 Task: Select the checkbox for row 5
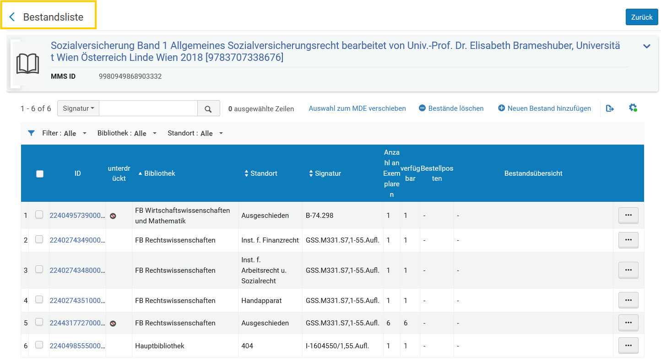tap(39, 322)
